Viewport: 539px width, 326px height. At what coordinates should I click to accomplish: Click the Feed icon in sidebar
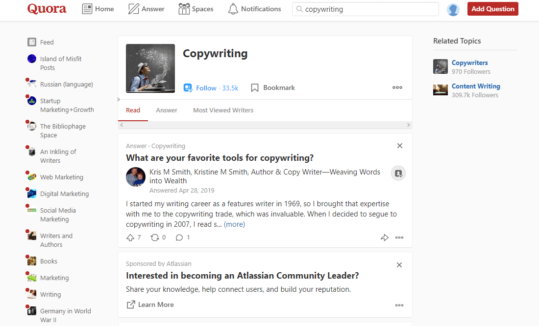coord(32,42)
